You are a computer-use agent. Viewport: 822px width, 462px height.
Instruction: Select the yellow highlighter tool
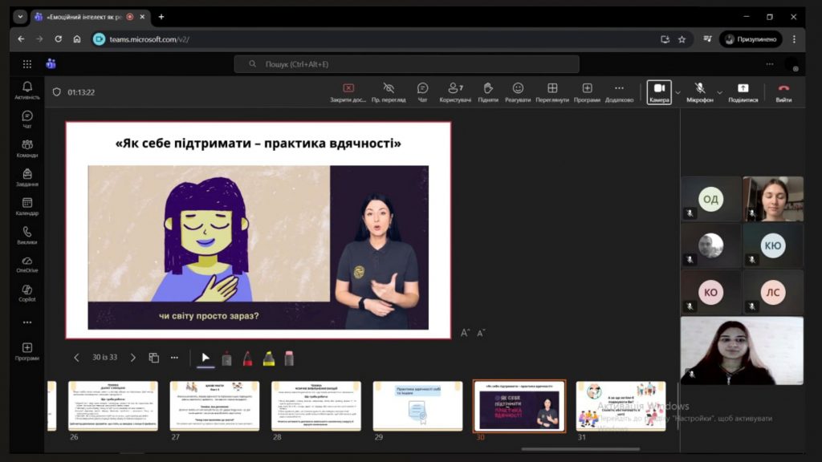tap(269, 359)
